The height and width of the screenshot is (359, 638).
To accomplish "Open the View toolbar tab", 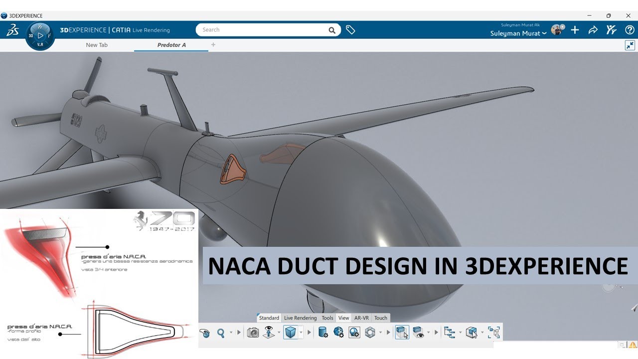I will pos(344,318).
